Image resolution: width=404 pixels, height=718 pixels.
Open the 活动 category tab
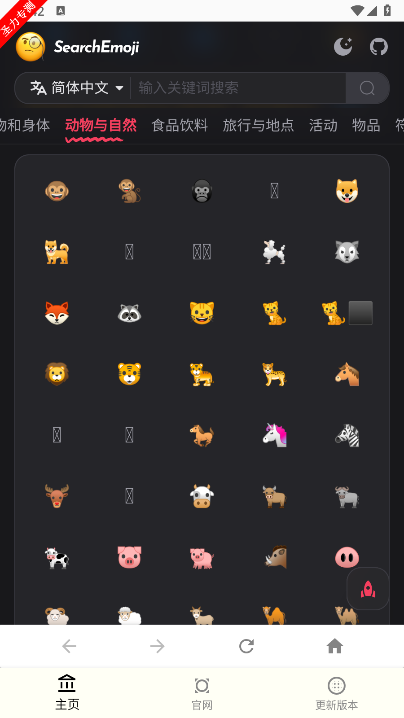(323, 125)
